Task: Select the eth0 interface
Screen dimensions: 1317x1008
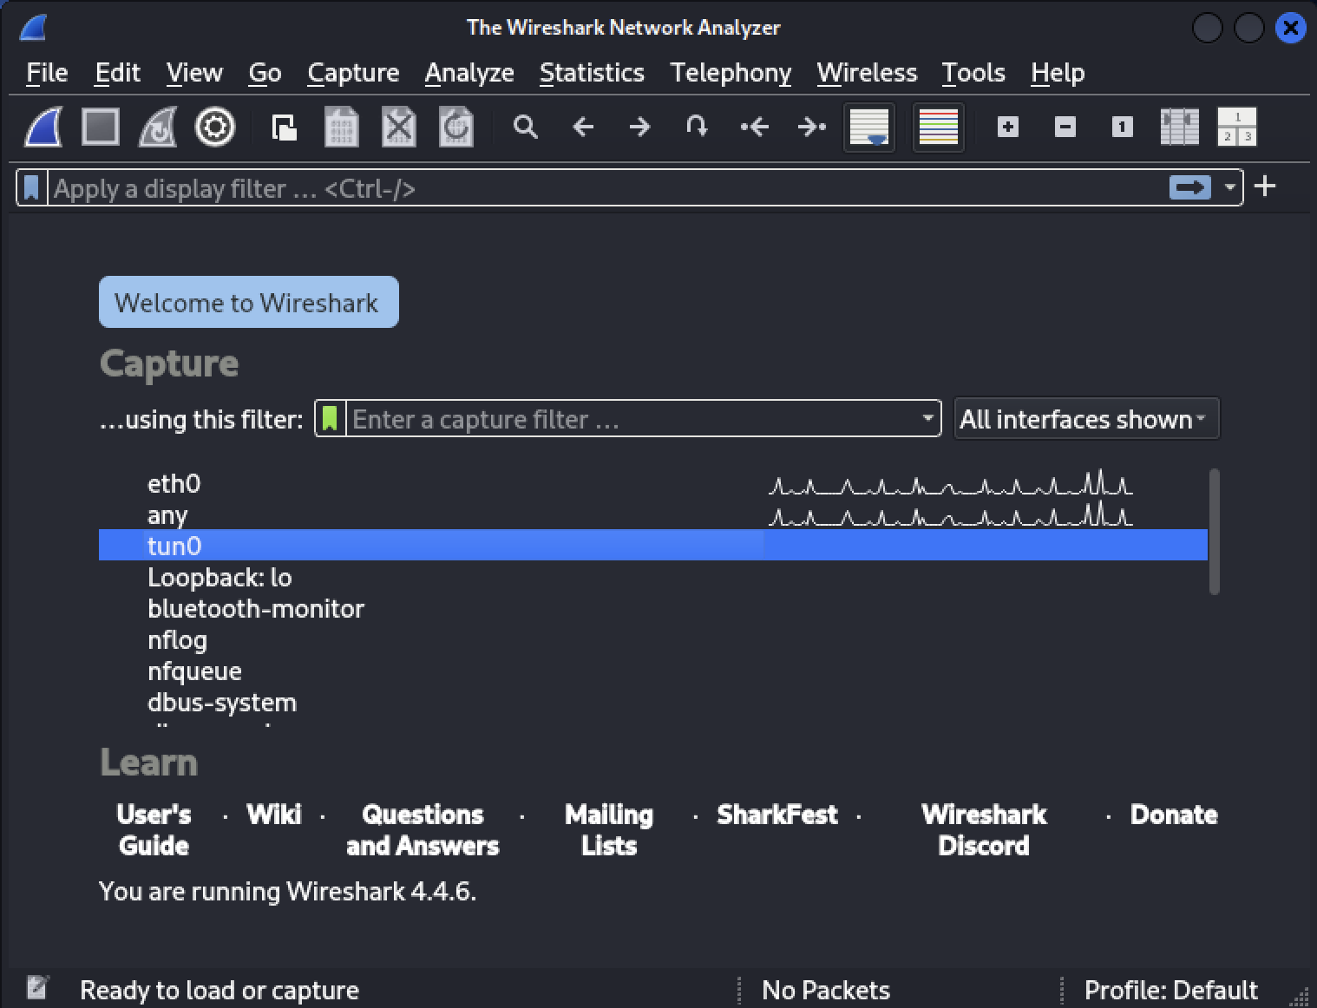Action: click(x=653, y=483)
